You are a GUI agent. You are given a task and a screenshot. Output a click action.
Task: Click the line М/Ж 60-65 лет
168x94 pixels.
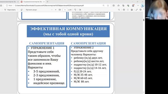point(83,78)
